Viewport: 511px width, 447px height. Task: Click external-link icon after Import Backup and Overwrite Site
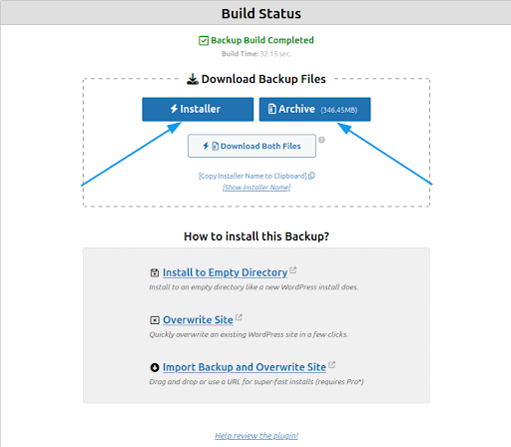pyautogui.click(x=331, y=365)
